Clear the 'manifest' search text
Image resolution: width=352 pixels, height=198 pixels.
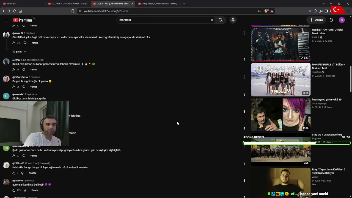pos(212,20)
